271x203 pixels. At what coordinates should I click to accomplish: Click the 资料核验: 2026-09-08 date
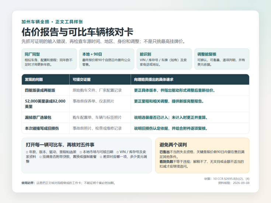(x=234, y=183)
